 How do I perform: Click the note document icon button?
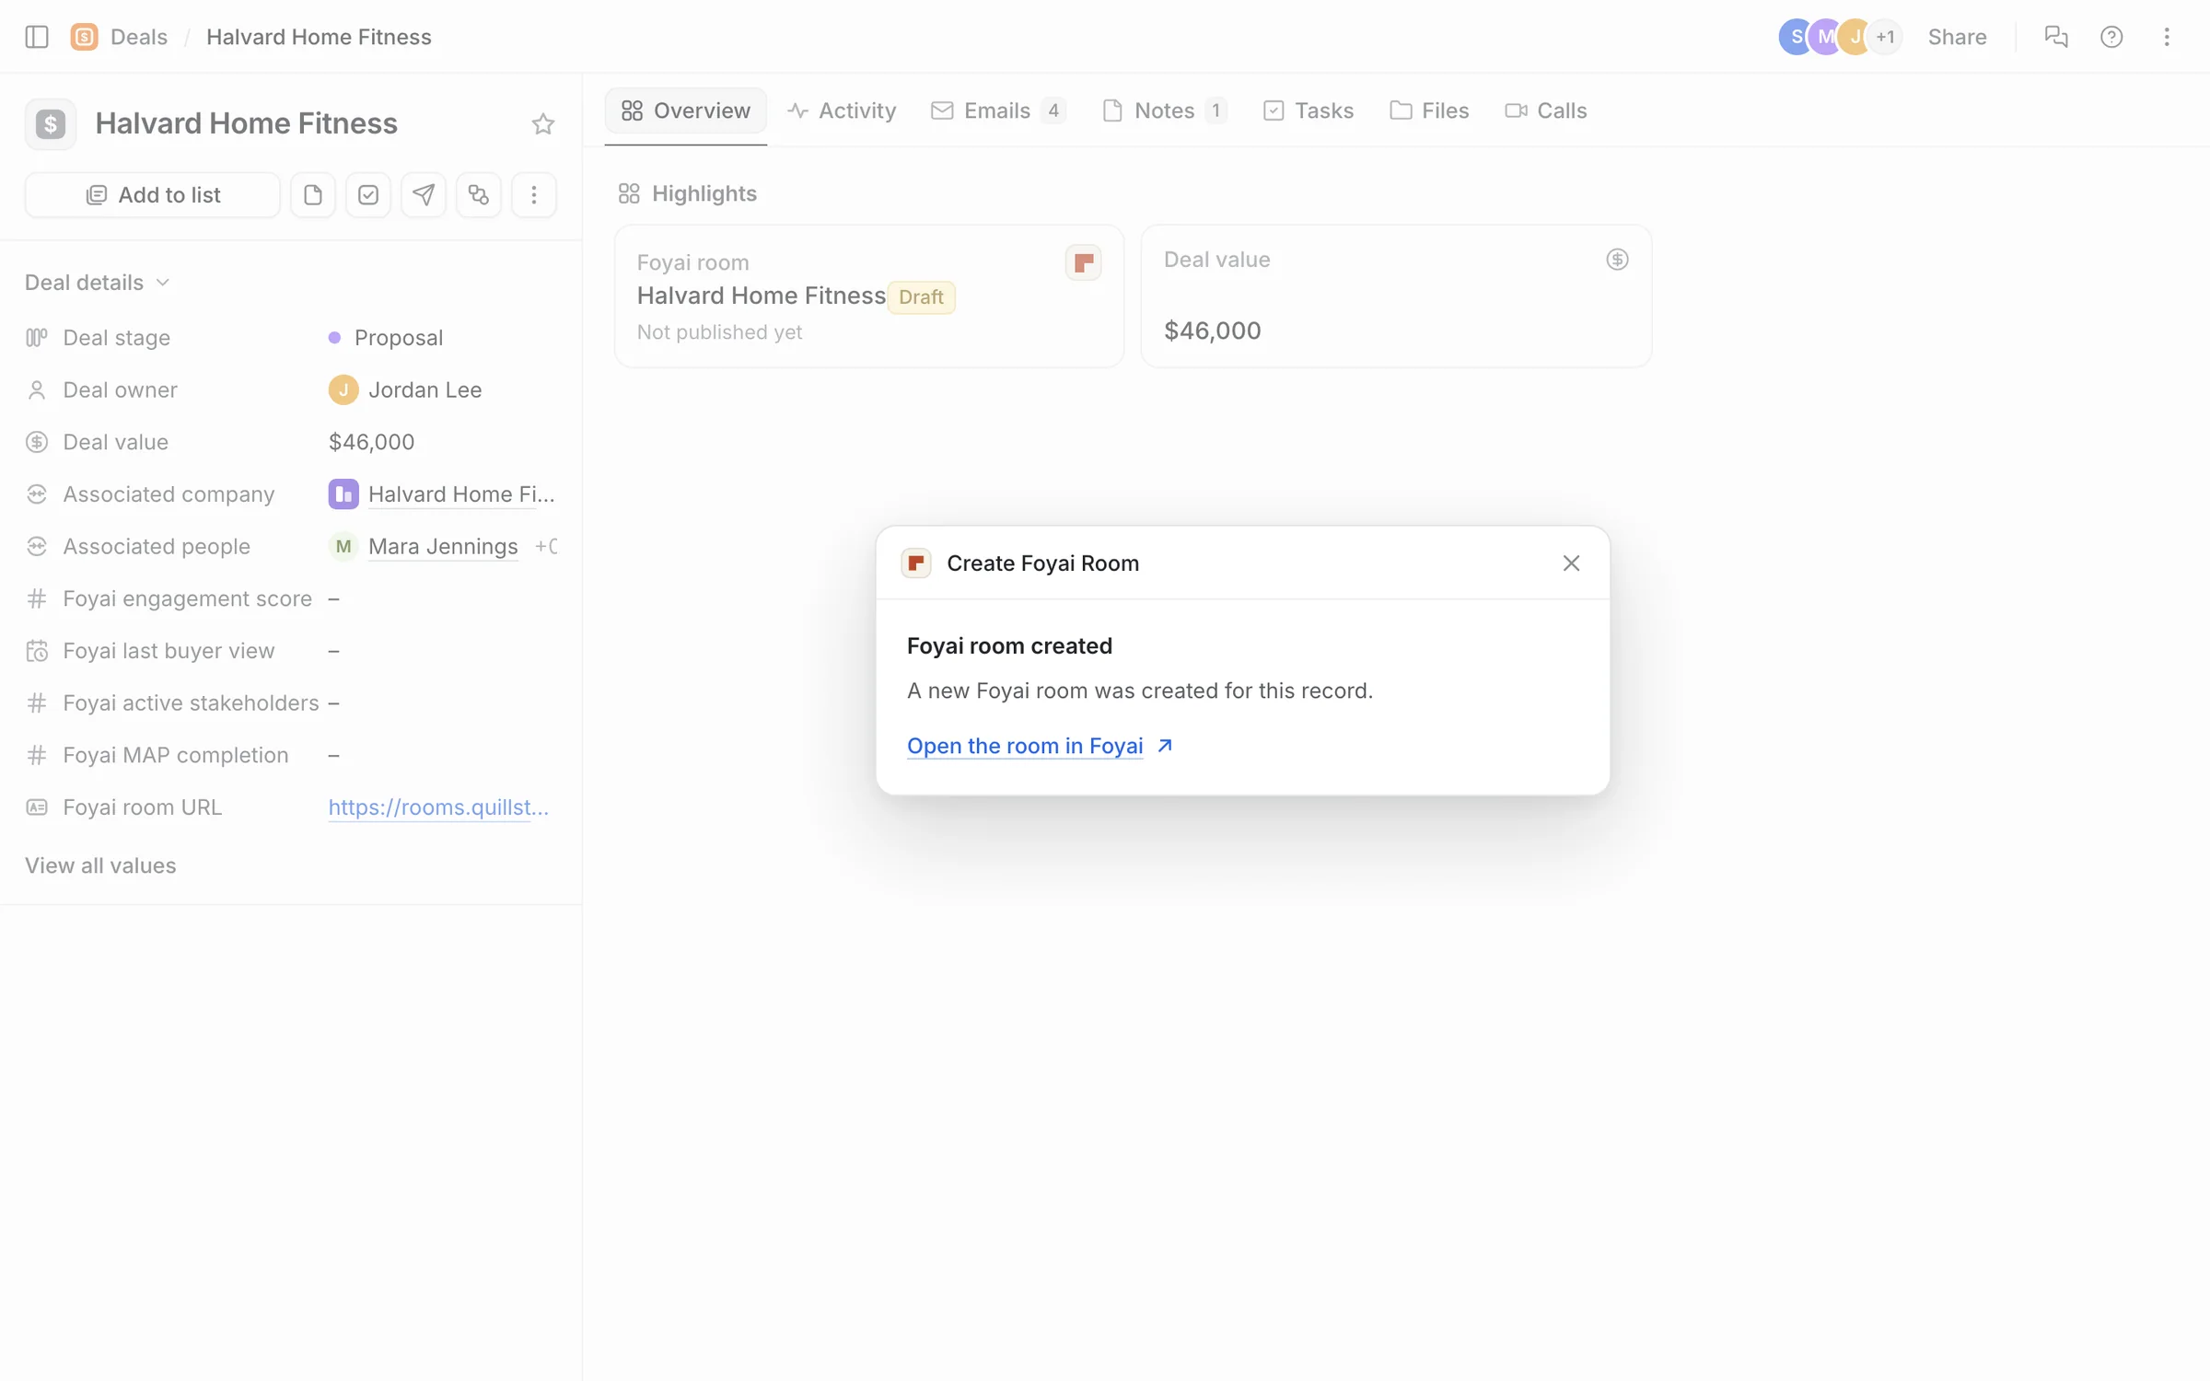(313, 195)
